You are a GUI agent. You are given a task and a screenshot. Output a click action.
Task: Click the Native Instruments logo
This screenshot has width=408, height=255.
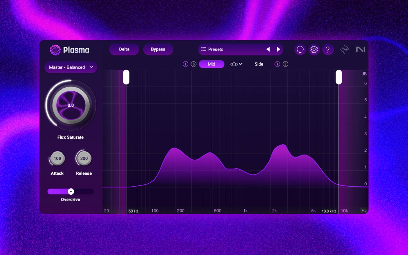click(361, 49)
